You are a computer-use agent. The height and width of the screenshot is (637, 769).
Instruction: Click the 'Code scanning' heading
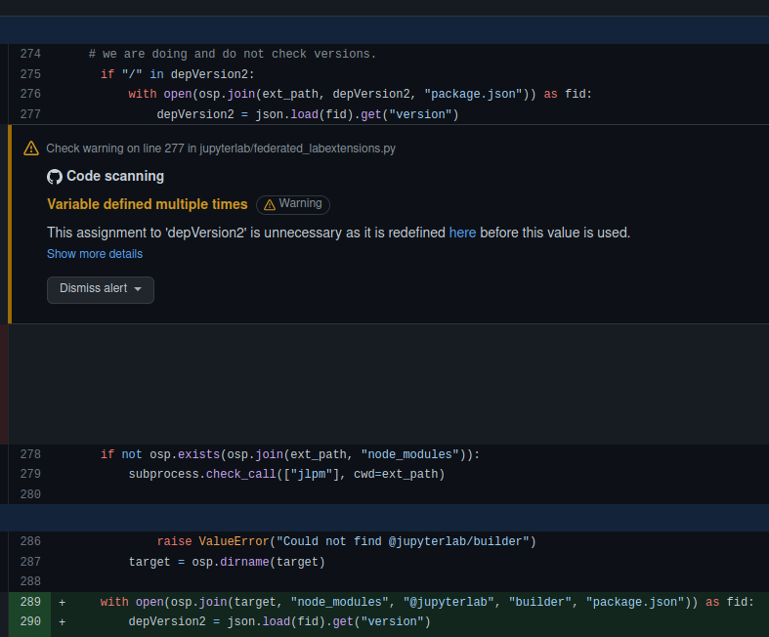point(115,176)
